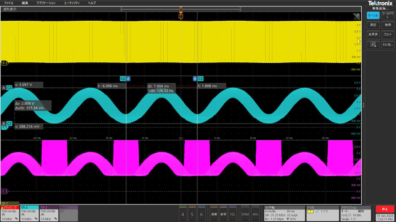Viewport: 396px width, 222px height.
Task: Click the Δv: 2.809 V readout
Action: (x=33, y=105)
